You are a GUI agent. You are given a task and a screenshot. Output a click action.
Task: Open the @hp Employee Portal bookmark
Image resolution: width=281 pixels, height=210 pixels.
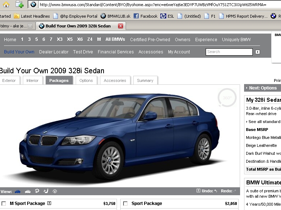tap(75, 16)
